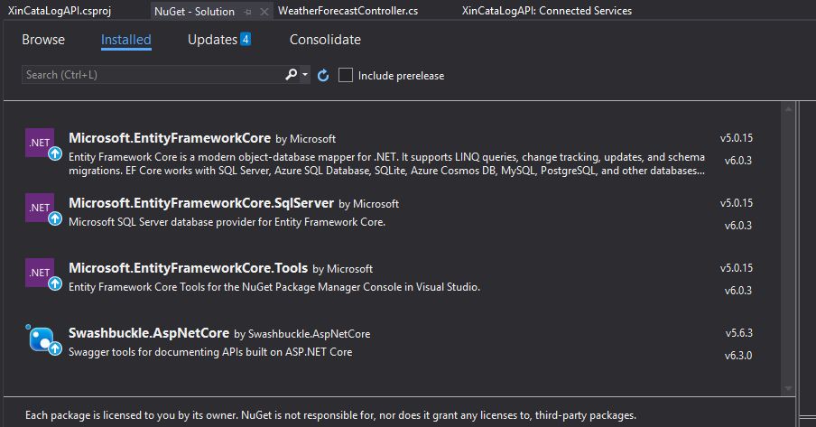Select the NuGet - Solution tab
Screen dimensions: 816x427
pos(194,12)
